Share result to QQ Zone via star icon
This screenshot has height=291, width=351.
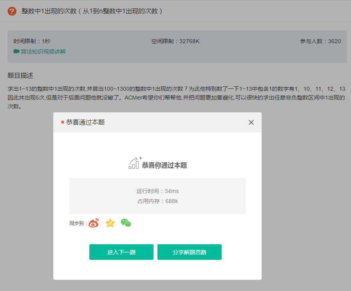coord(110,223)
